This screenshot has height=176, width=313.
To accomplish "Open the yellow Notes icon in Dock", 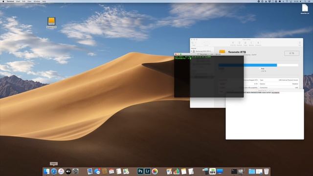I will pos(184,171).
